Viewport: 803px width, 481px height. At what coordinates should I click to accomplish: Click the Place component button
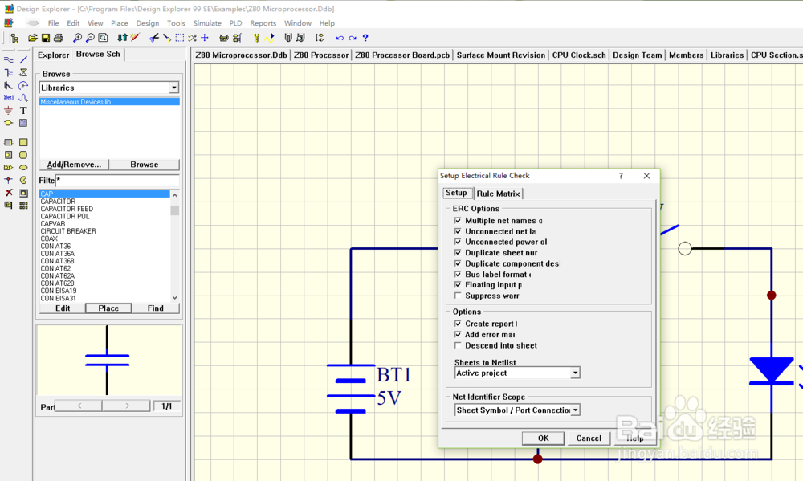[x=108, y=308]
